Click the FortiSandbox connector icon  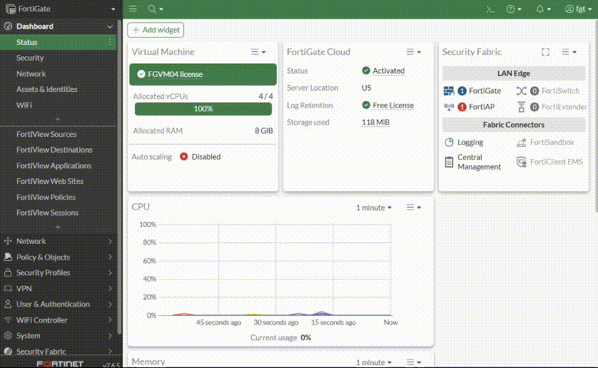pos(522,142)
